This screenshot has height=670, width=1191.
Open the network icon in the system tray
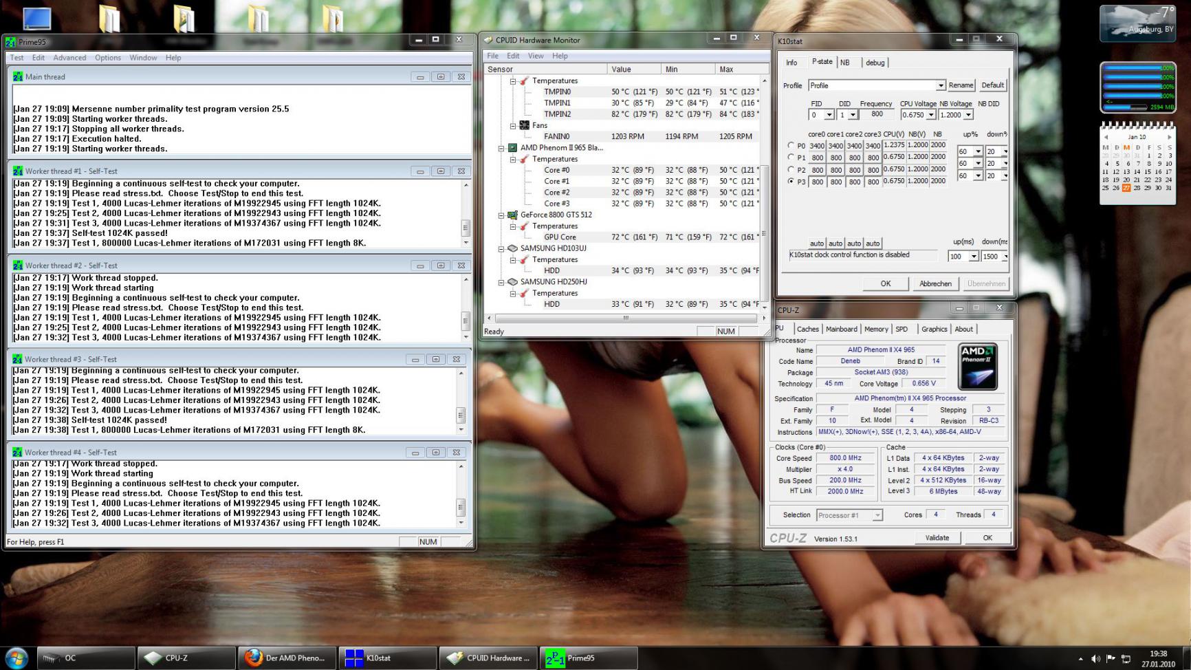tap(1126, 659)
